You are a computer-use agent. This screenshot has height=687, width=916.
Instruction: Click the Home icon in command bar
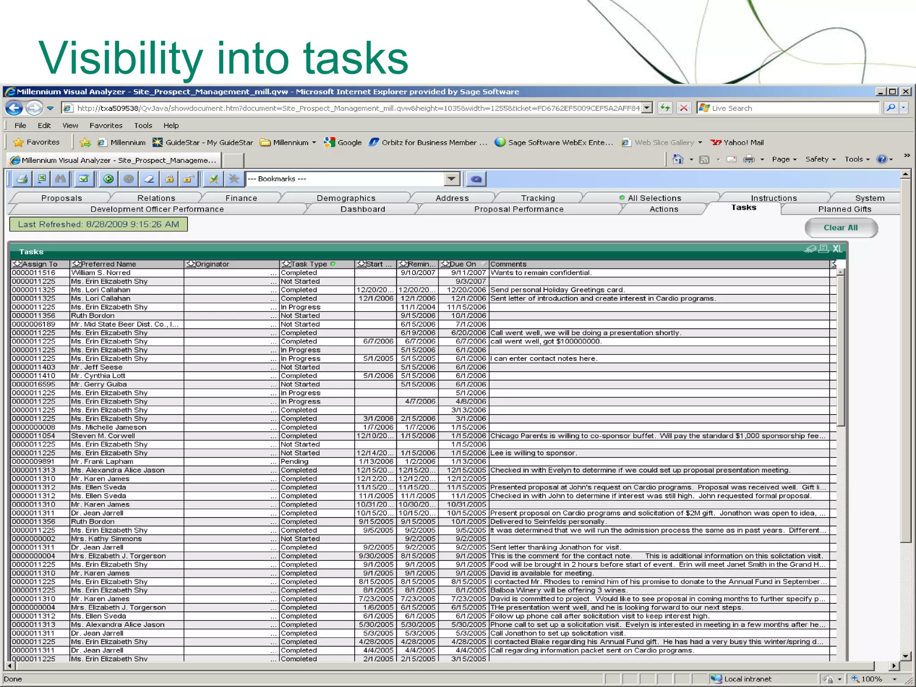tap(678, 159)
